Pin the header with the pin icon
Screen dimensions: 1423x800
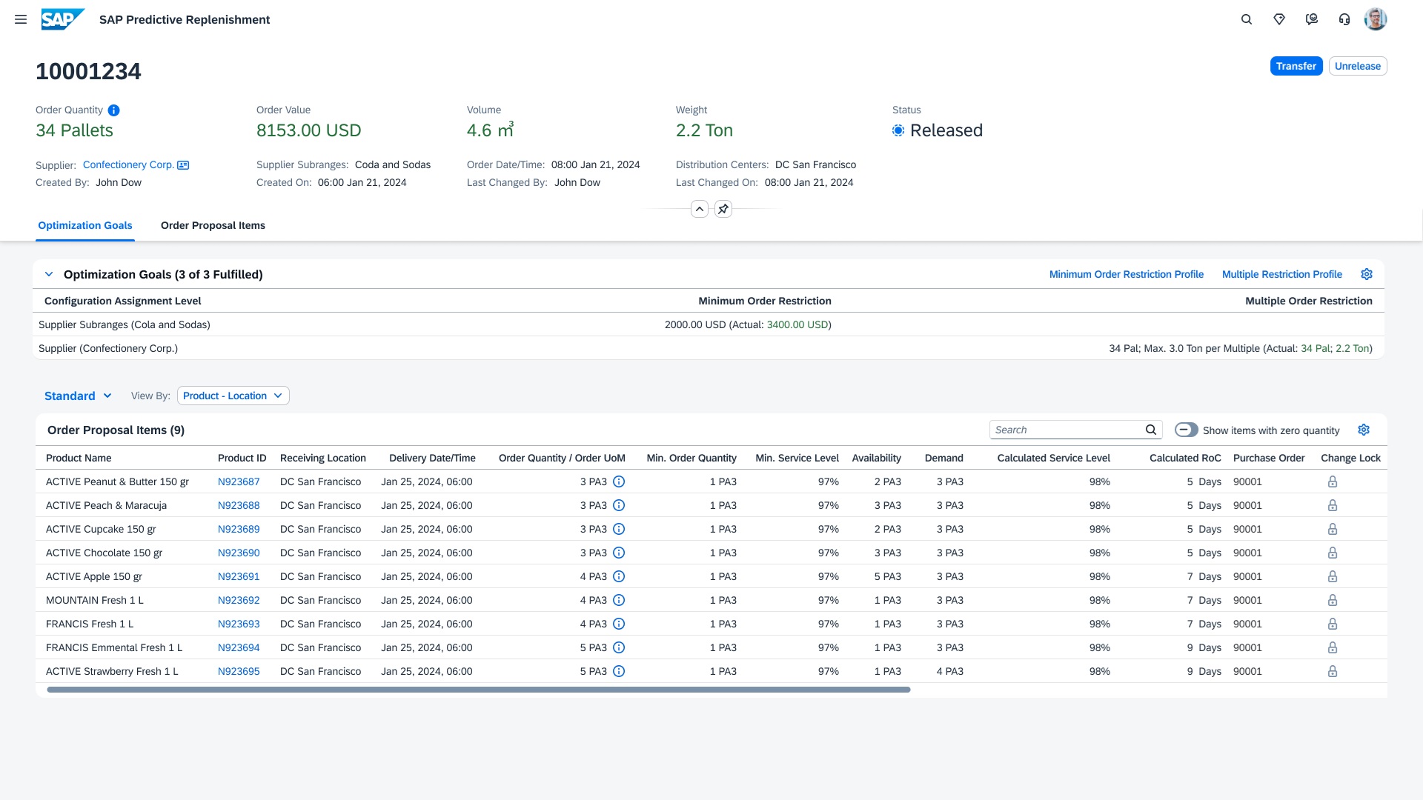(723, 209)
